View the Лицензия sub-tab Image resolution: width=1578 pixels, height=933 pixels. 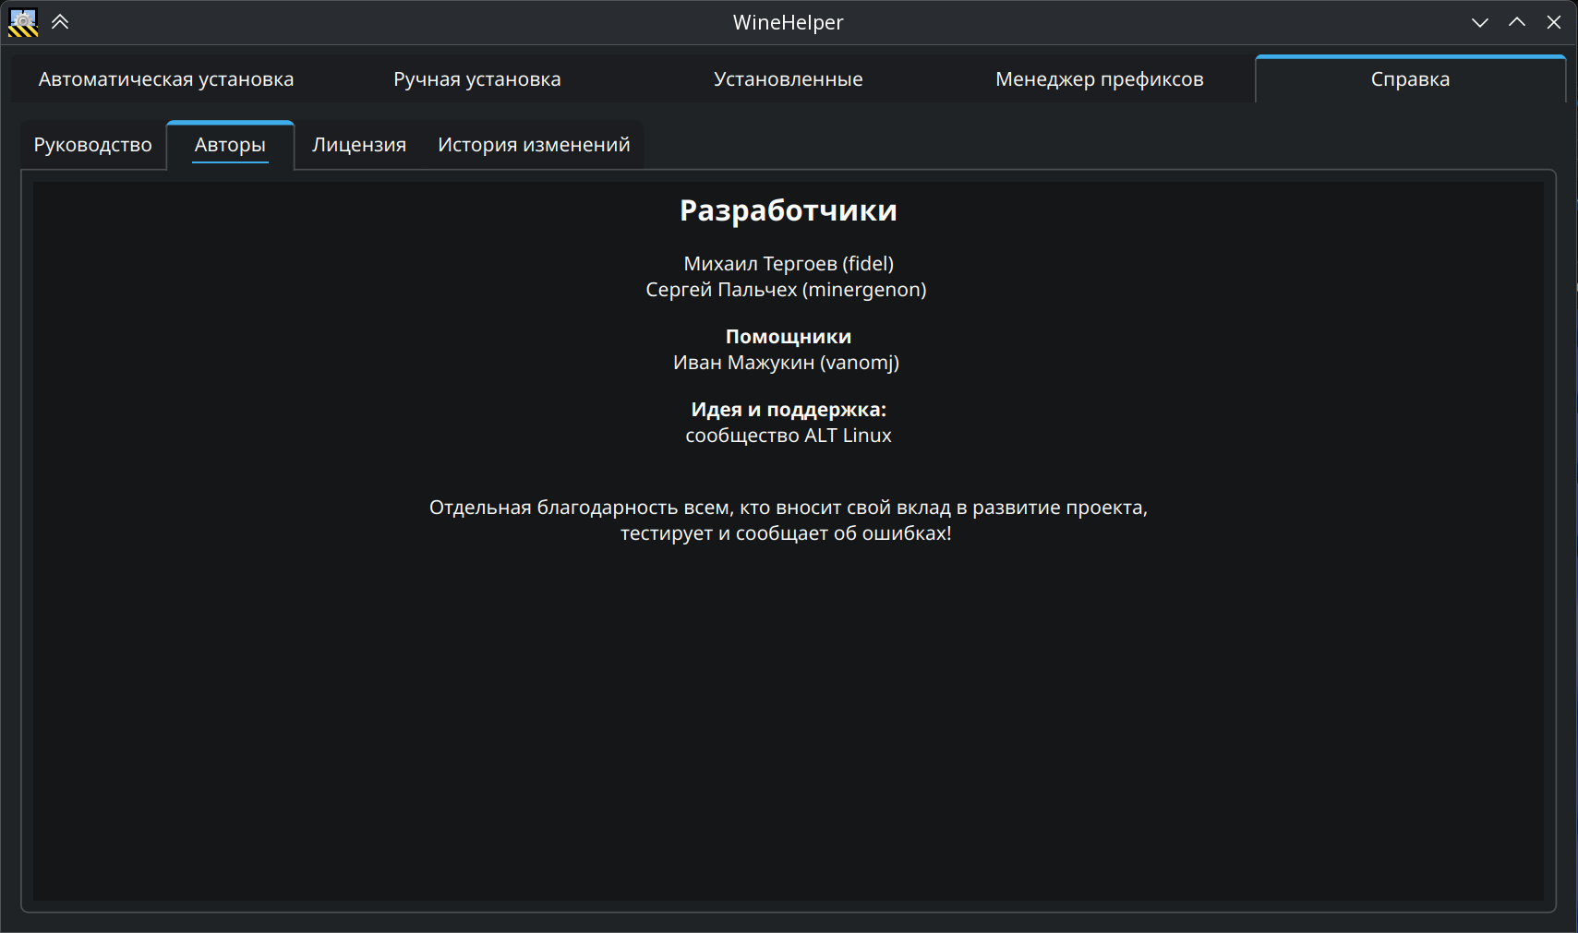(x=359, y=145)
